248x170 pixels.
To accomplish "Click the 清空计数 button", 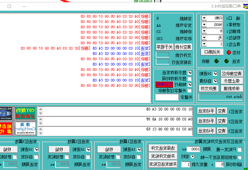I will [x=183, y=47].
